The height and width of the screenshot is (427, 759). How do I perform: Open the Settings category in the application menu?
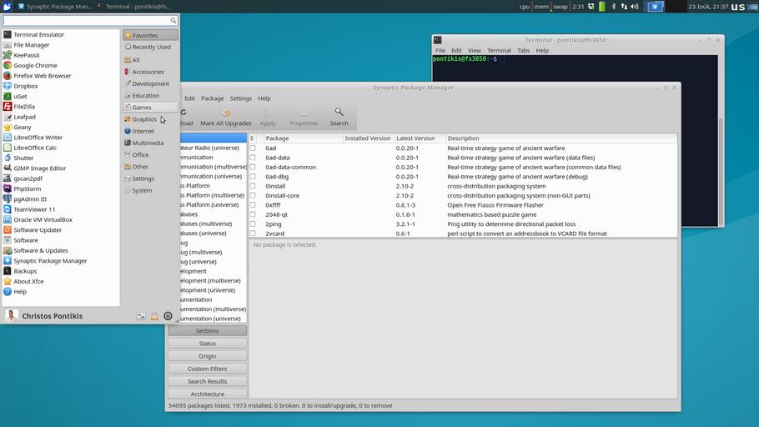pos(143,178)
